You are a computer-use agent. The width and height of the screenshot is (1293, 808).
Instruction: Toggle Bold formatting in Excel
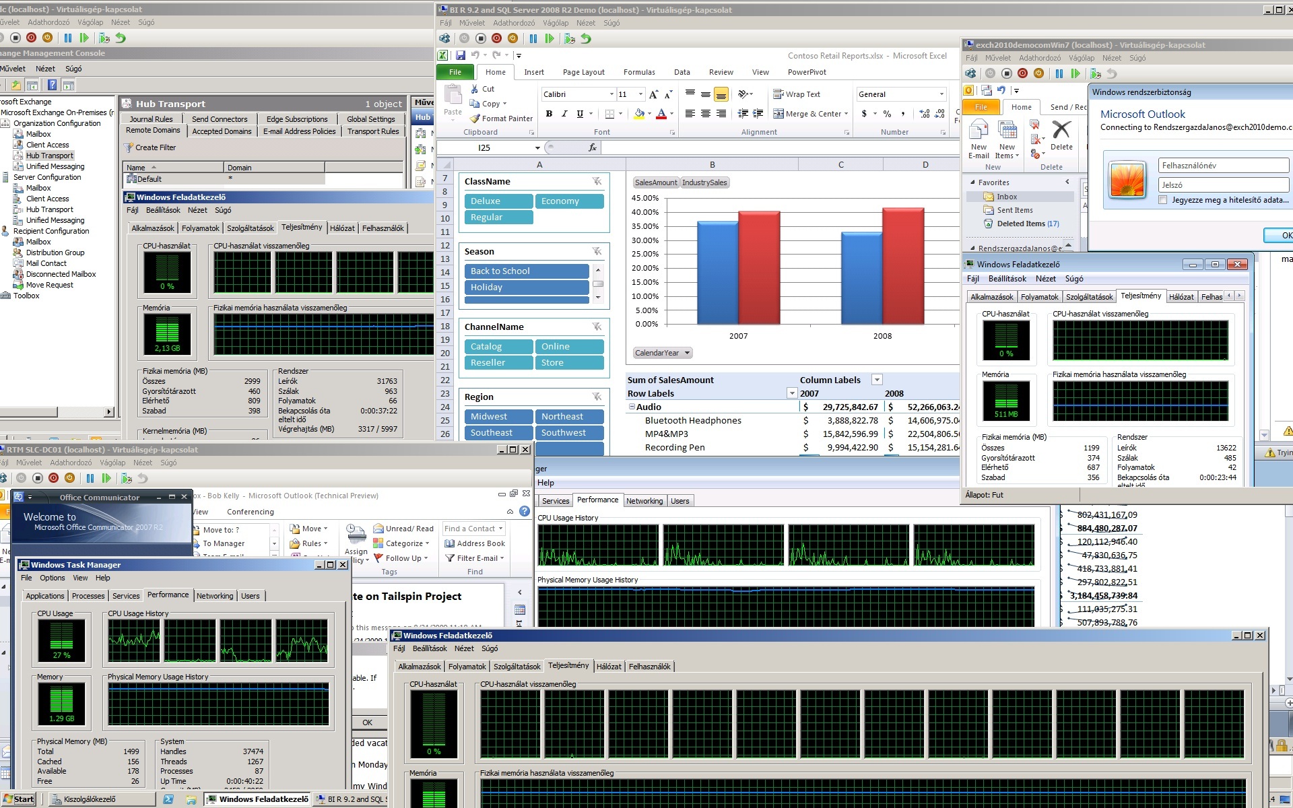[549, 114]
